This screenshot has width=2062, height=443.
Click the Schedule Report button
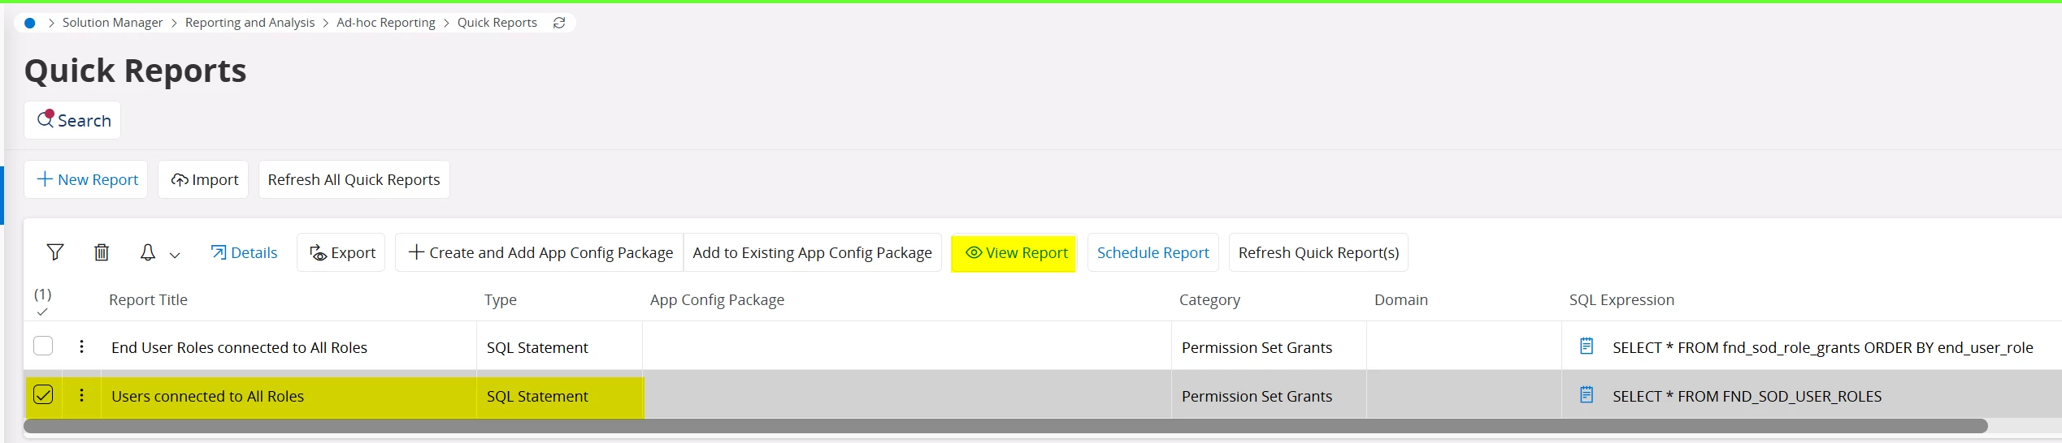1153,253
